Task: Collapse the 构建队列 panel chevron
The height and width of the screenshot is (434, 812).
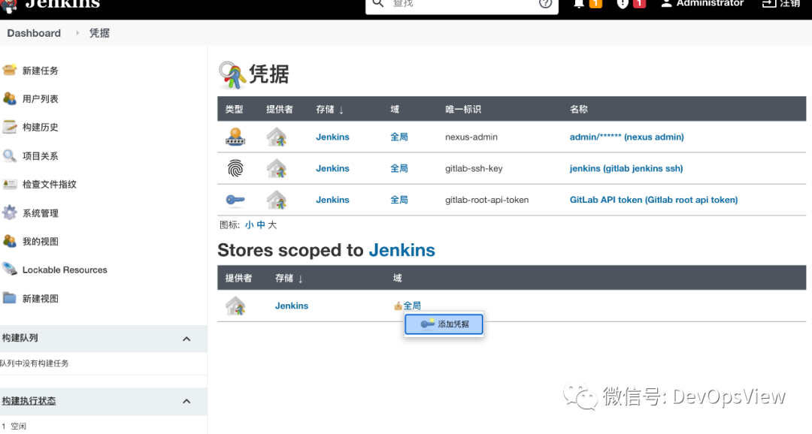Action: click(x=186, y=339)
